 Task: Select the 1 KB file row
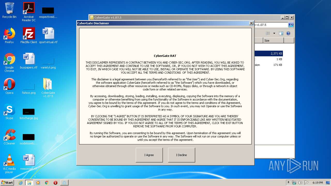click(269, 59)
